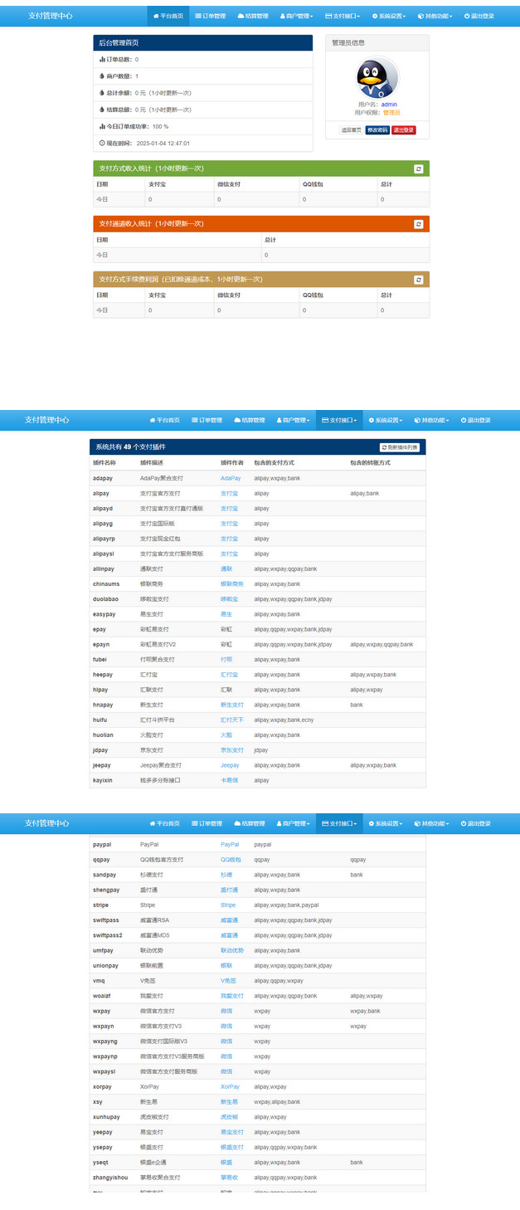Click the 联动优势 author link

[x=231, y=950]
